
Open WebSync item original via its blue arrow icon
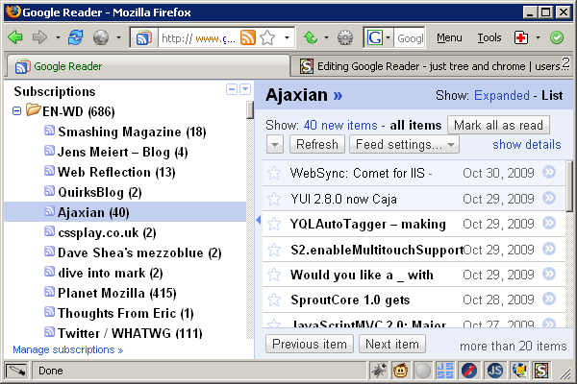(x=549, y=172)
